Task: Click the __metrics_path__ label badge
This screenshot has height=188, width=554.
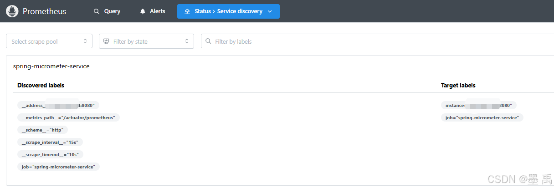Action: click(x=68, y=117)
